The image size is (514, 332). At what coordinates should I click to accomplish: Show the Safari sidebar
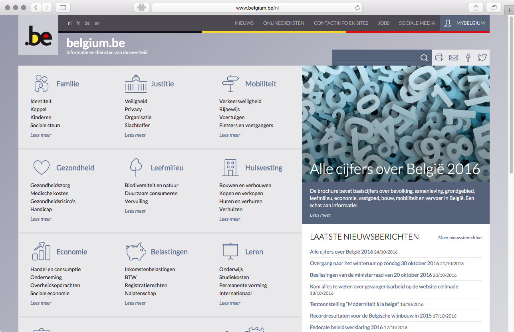coord(63,7)
